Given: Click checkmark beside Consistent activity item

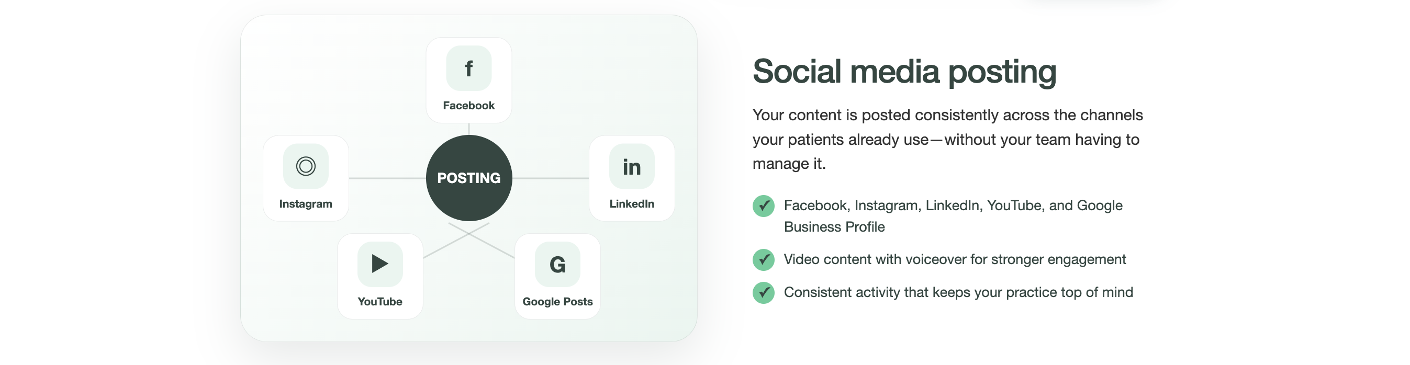Looking at the screenshot, I should coord(764,292).
